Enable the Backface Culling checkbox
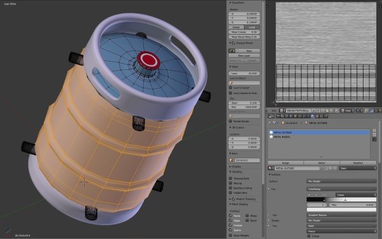This screenshot has height=239, width=382. point(230,188)
